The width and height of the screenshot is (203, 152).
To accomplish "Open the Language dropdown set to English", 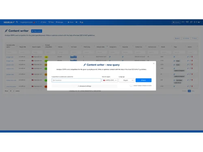I will pos(127,80).
